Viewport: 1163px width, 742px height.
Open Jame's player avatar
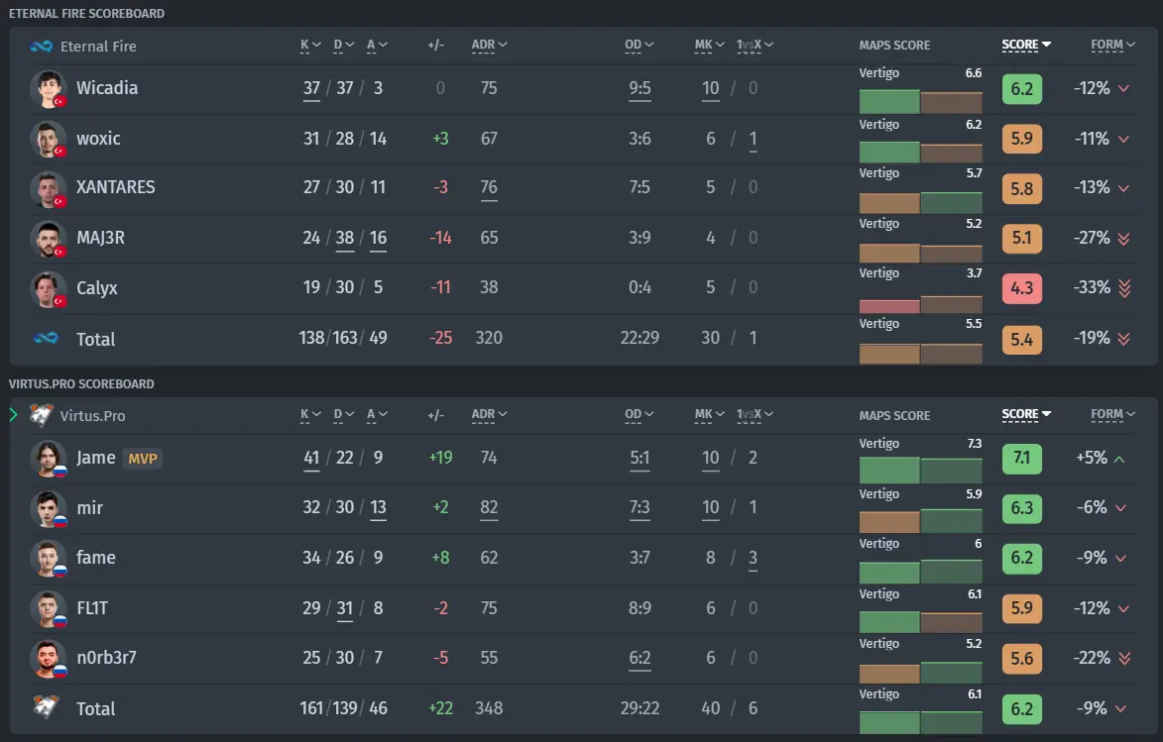pos(49,459)
